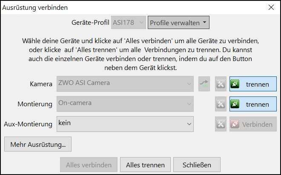Click red plug icon beside Verbinden
This screenshot has height=175, width=281.
tap(235, 124)
